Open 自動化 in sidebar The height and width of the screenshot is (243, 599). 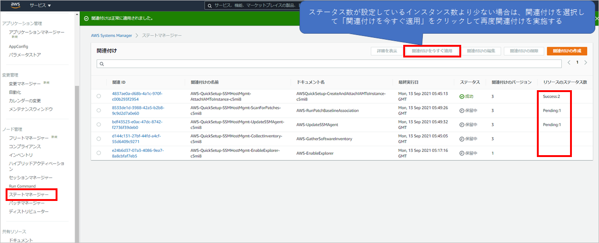pyautogui.click(x=15, y=92)
